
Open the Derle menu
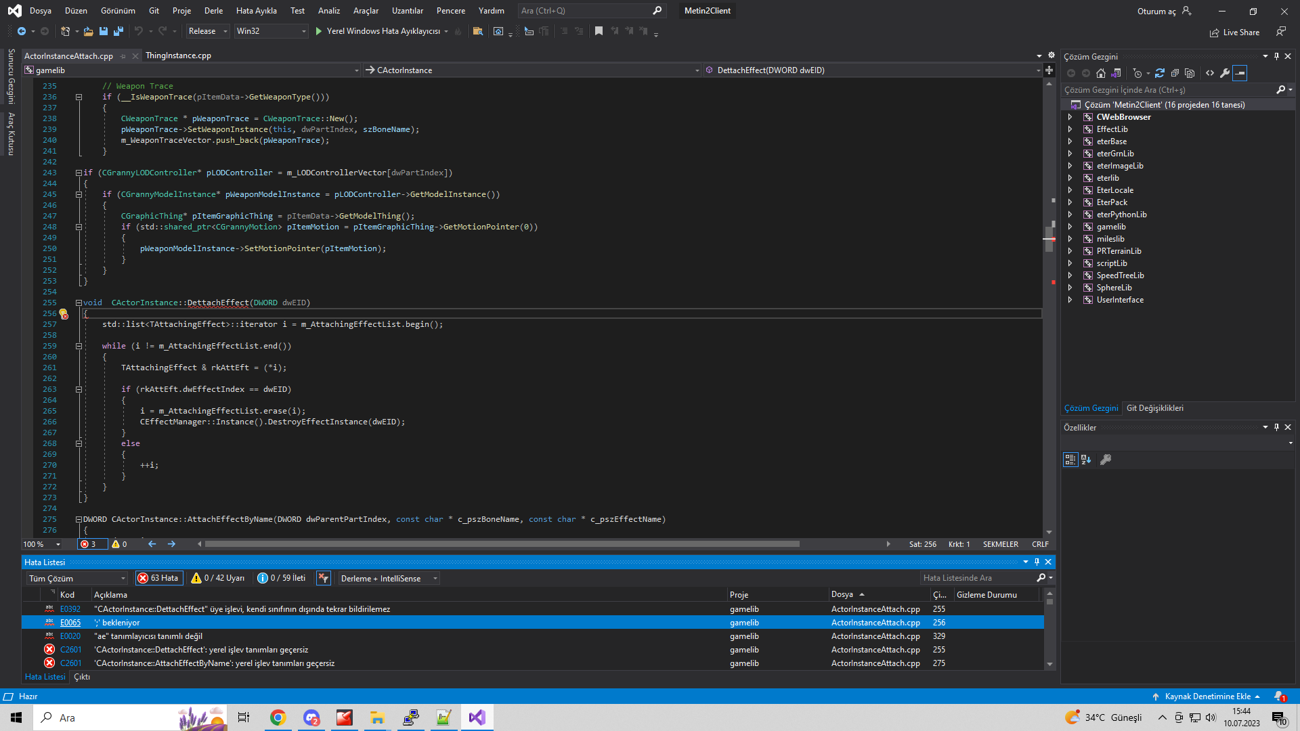pyautogui.click(x=213, y=11)
